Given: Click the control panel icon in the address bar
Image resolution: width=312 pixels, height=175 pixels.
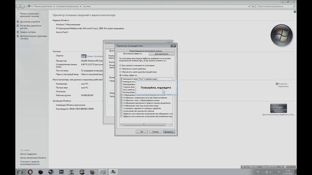Looking at the screenshot, I should pos(29,6).
